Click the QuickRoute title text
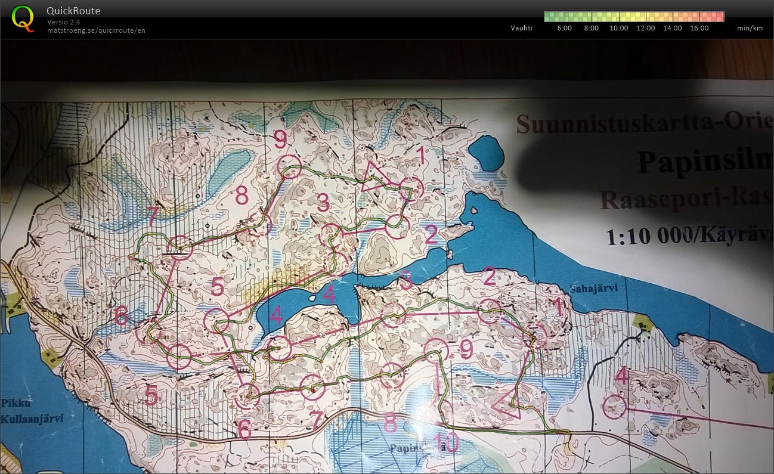 (73, 11)
